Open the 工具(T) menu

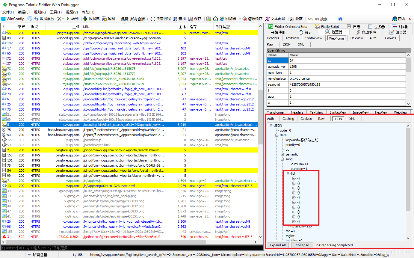[56, 12]
